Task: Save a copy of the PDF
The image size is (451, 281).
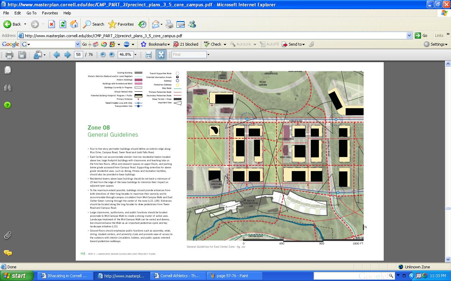Action: click(22, 55)
